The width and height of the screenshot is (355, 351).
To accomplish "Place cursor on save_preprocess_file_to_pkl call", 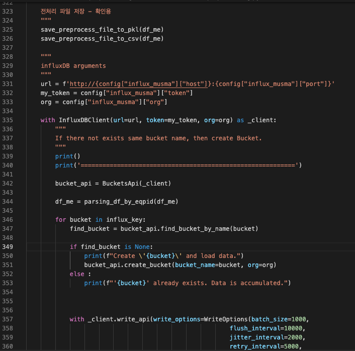I will (x=102, y=30).
